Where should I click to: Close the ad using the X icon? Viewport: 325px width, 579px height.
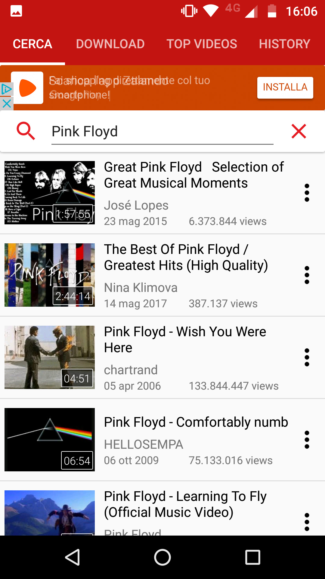click(6, 104)
